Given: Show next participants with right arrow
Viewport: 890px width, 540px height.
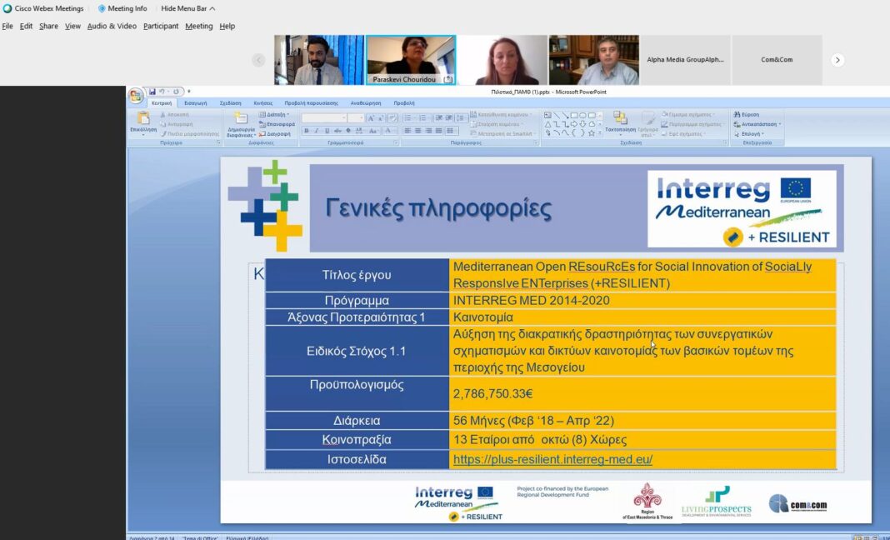Looking at the screenshot, I should pos(837,60).
